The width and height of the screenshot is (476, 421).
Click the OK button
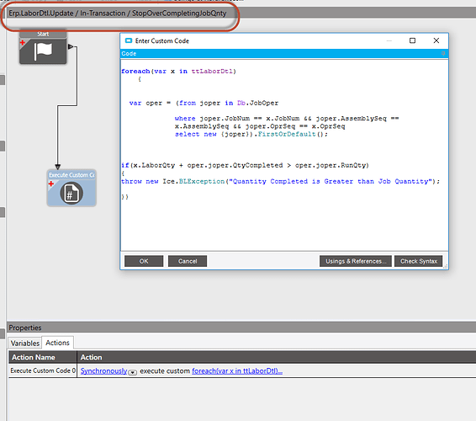click(x=144, y=261)
